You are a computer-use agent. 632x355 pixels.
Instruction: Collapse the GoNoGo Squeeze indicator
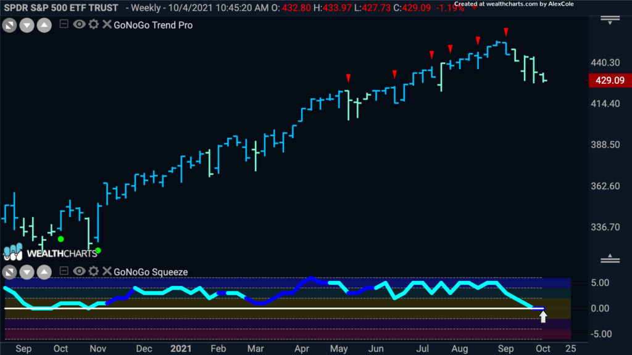click(64, 271)
